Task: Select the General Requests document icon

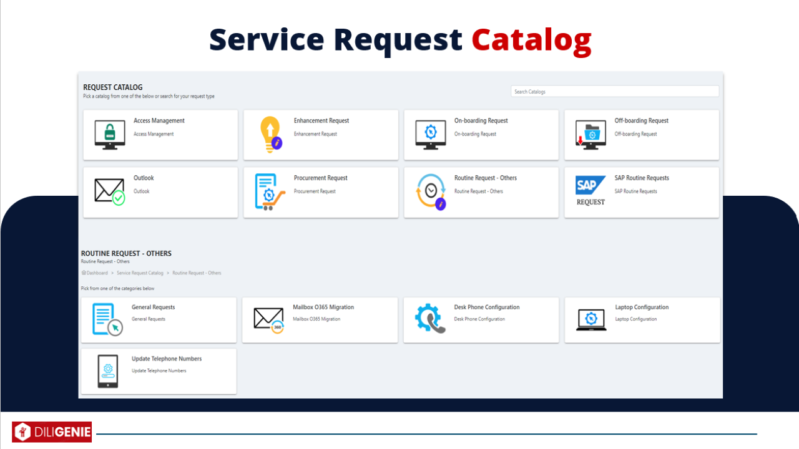Action: coord(107,319)
